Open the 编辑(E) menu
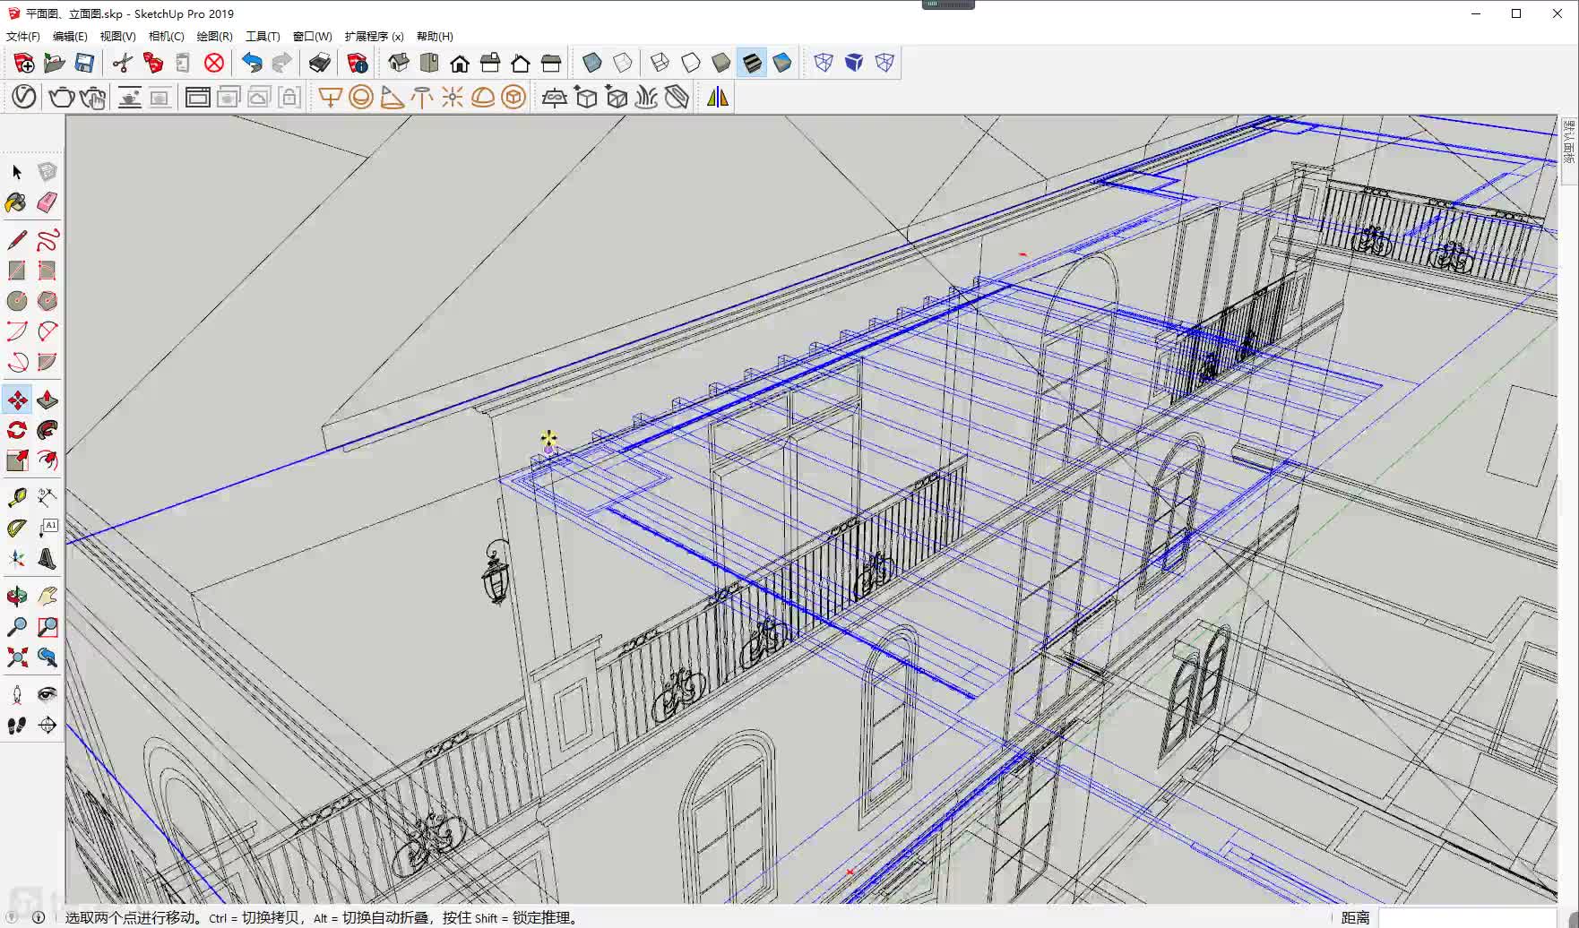1579x928 pixels. 70,37
